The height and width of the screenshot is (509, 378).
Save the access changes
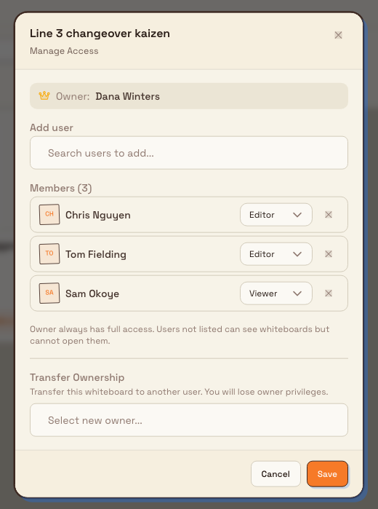tap(327, 474)
